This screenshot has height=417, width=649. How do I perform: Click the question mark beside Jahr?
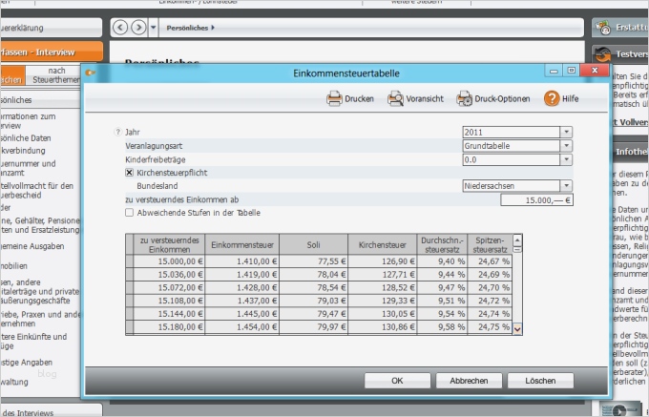tap(117, 132)
